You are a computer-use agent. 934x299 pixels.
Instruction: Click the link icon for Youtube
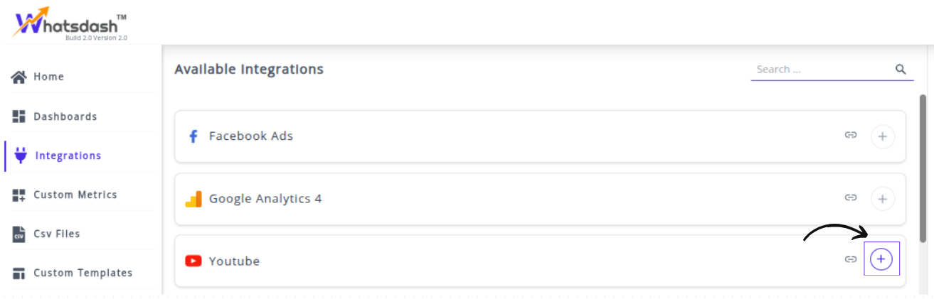coord(850,259)
